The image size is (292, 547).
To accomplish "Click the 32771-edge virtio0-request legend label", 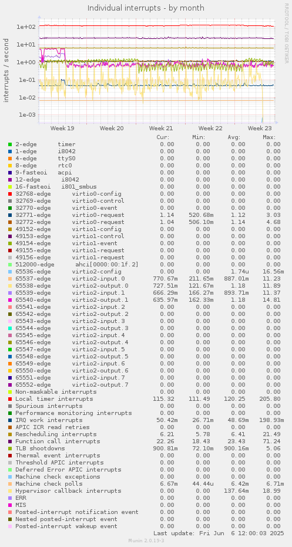I will [70, 215].
